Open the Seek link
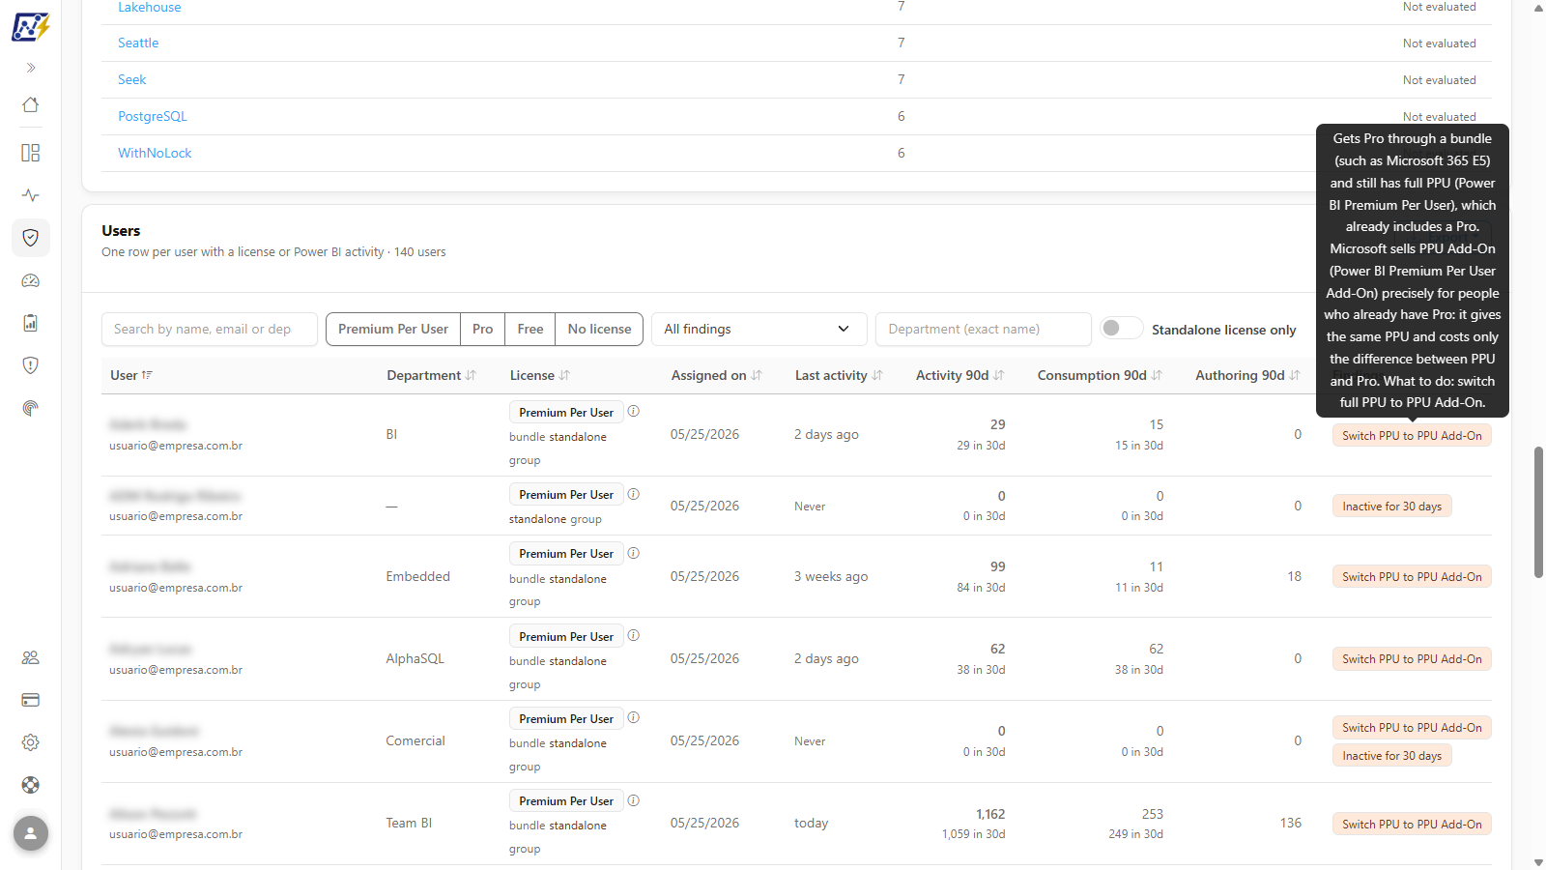Viewport: 1546px width, 870px height. [x=132, y=79]
